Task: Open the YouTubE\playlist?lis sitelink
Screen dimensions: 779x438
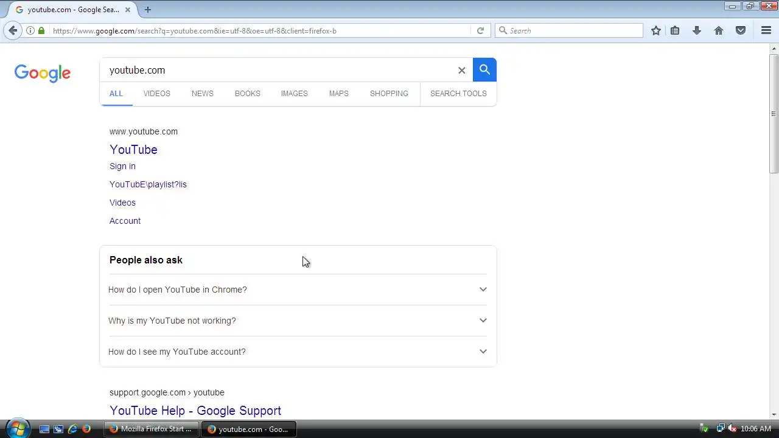Action: pos(148,184)
